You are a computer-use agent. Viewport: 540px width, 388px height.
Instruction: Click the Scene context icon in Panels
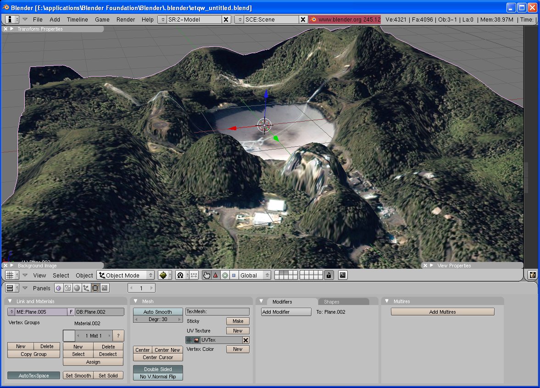click(105, 288)
